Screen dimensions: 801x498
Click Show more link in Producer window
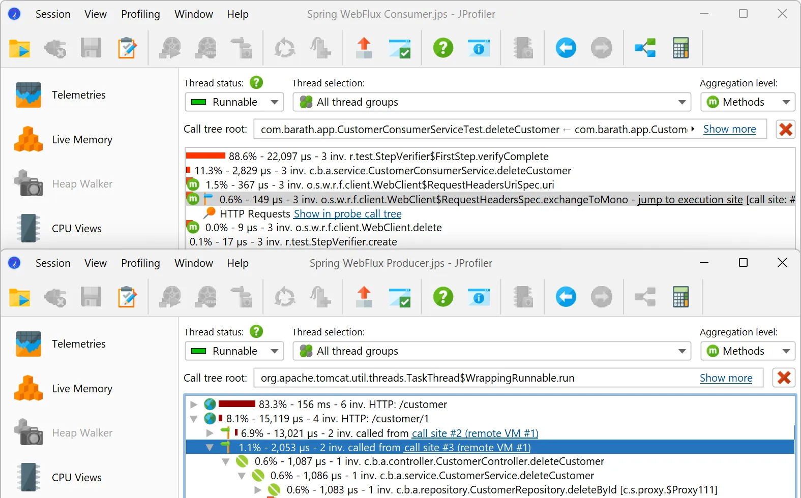pyautogui.click(x=726, y=378)
